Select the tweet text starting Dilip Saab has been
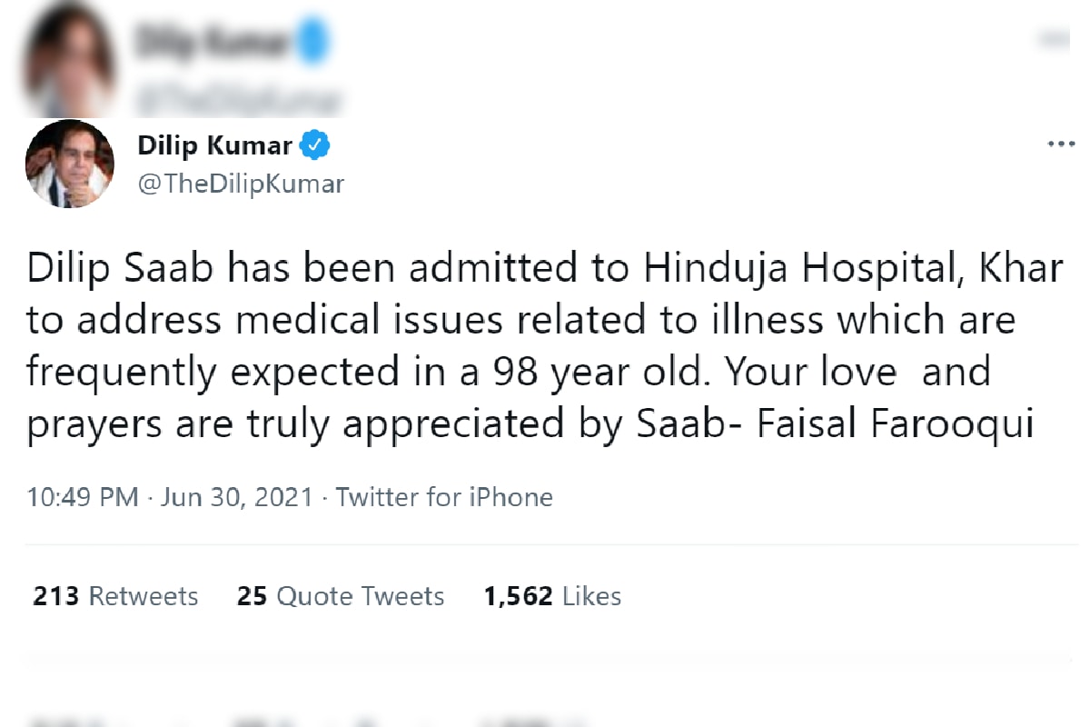The width and height of the screenshot is (1090, 727). 544,346
